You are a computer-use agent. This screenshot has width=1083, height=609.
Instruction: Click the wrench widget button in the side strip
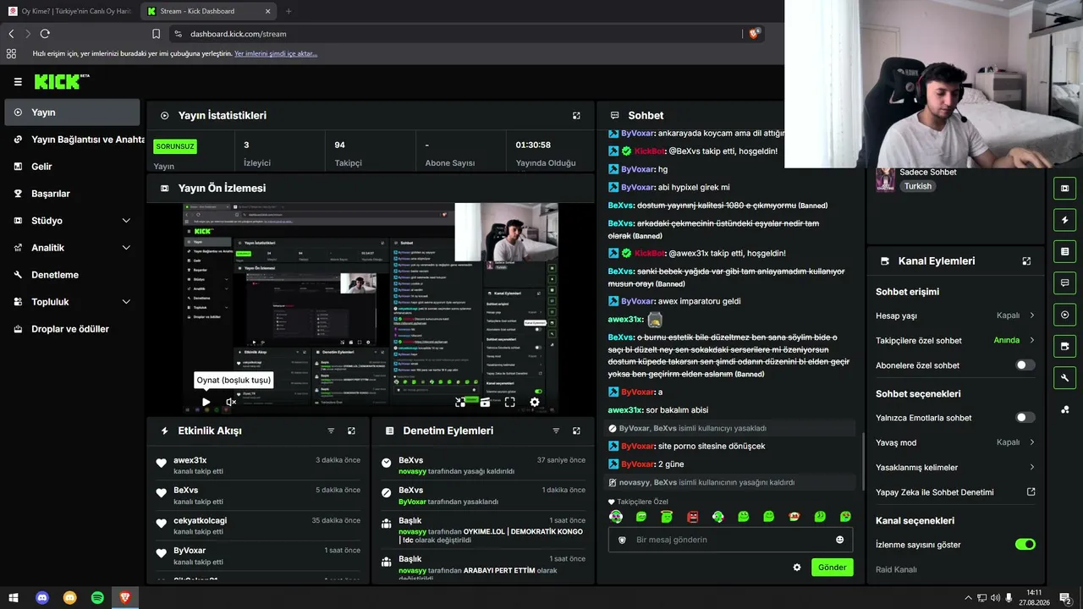1064,377
